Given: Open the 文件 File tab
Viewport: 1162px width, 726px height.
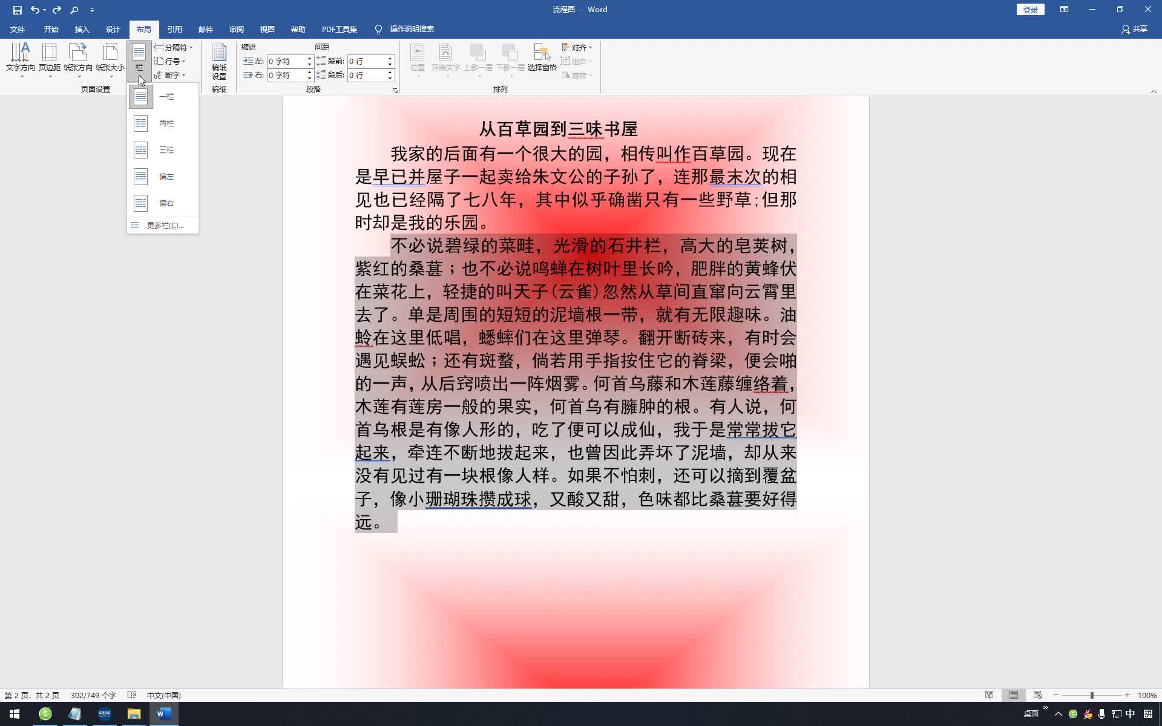Looking at the screenshot, I should click(x=18, y=29).
